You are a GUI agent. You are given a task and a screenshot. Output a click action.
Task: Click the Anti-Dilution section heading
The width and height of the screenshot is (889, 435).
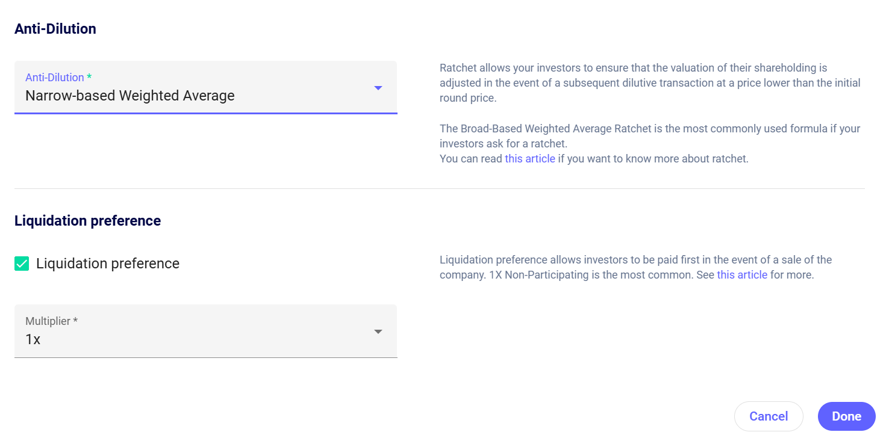pos(55,28)
